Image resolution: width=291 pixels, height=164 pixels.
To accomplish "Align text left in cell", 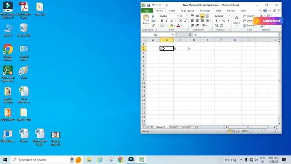I will pos(192,21).
